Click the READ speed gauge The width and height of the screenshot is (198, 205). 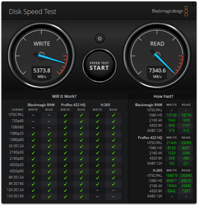tap(157, 56)
